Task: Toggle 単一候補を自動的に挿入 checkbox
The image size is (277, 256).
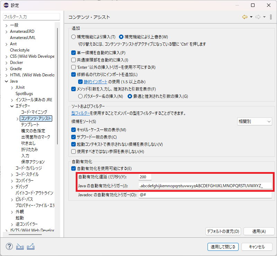Action: click(x=73, y=53)
